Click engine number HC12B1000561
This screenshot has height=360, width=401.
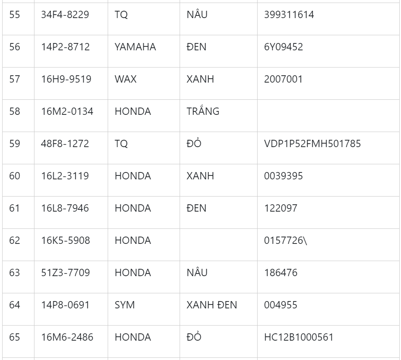[x=298, y=337]
